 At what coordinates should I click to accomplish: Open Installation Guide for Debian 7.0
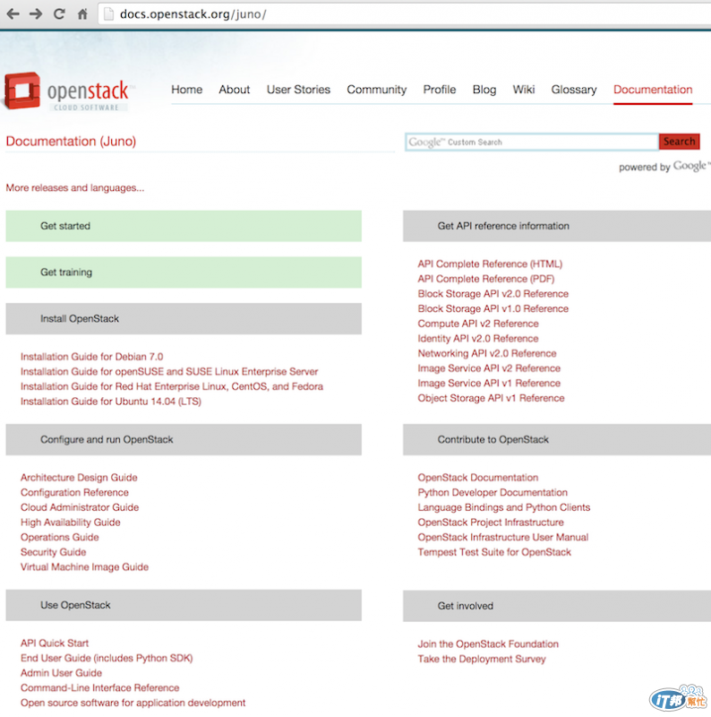click(x=92, y=357)
